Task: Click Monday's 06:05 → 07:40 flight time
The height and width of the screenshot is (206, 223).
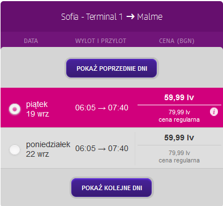Action: [x=102, y=148]
